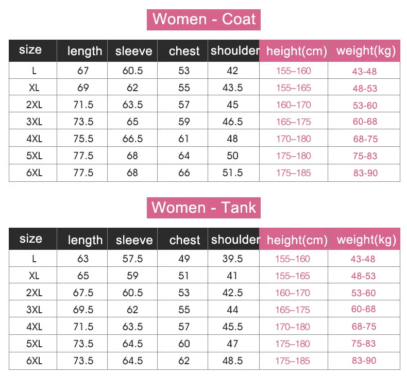Click Coat length value 71.5

pyautogui.click(x=83, y=105)
